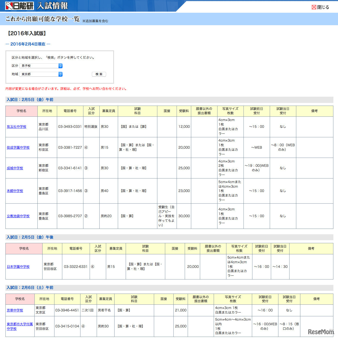Click the 〜WEB reception cell
Image resolution: width=338 pixels, height=338 pixels.
(256, 148)
